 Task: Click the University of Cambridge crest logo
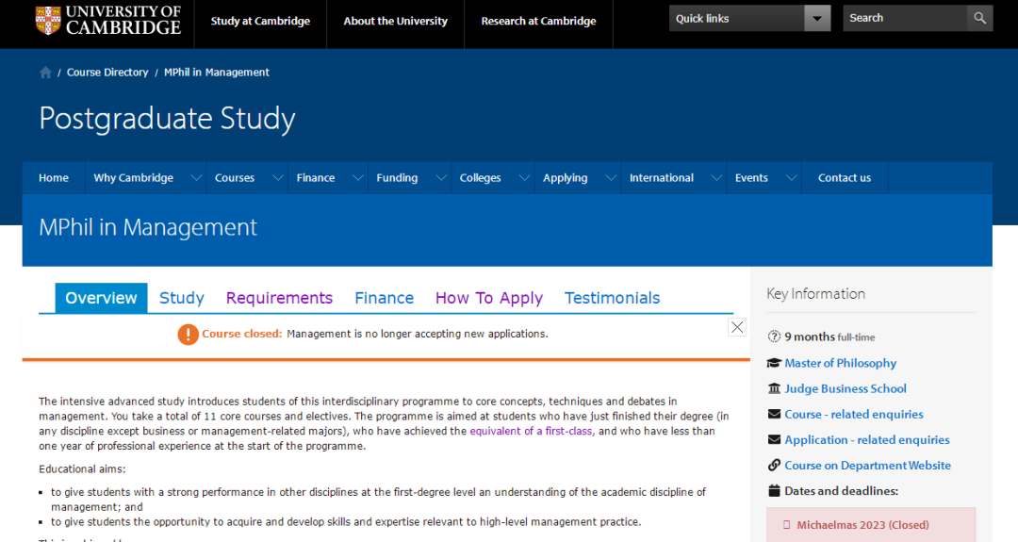48,20
